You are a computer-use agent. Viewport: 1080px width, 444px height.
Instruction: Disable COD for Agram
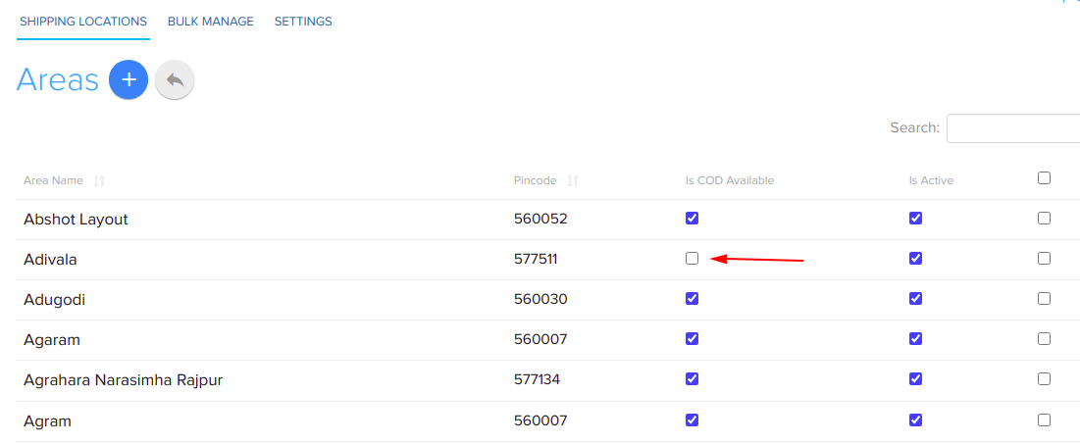pyautogui.click(x=693, y=419)
